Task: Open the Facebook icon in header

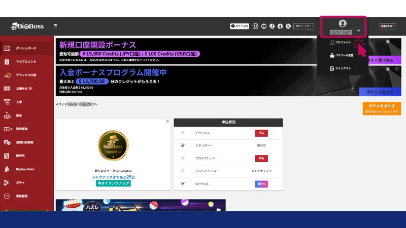Action: click(280, 25)
